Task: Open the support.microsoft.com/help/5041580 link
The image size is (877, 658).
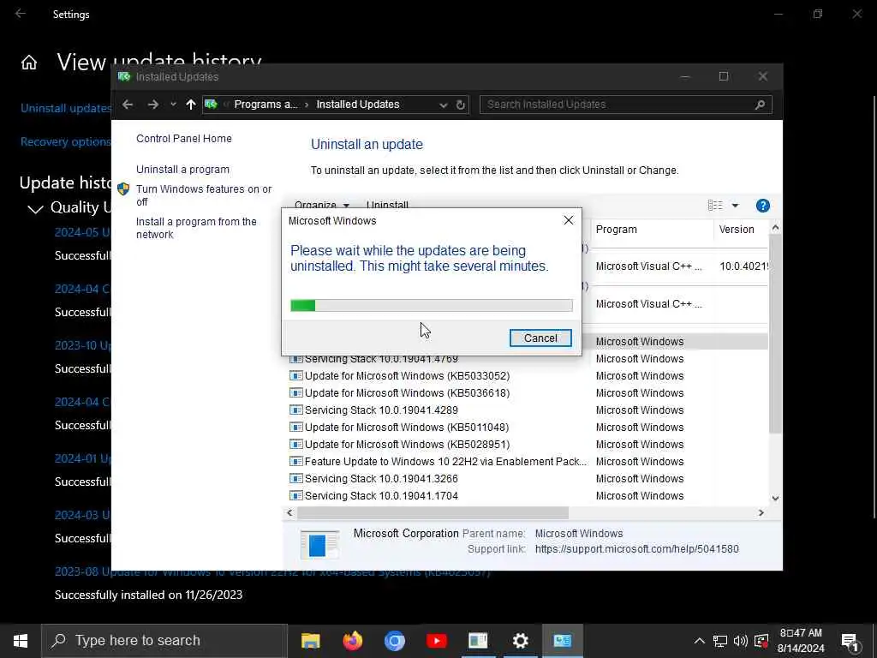Action: (x=636, y=549)
